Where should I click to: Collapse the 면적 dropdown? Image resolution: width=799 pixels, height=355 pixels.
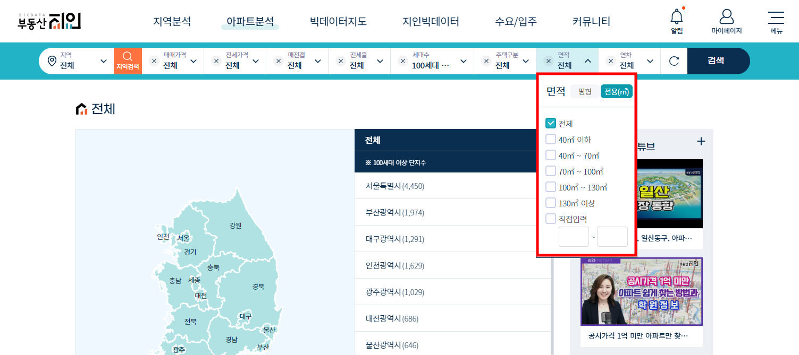(x=587, y=61)
